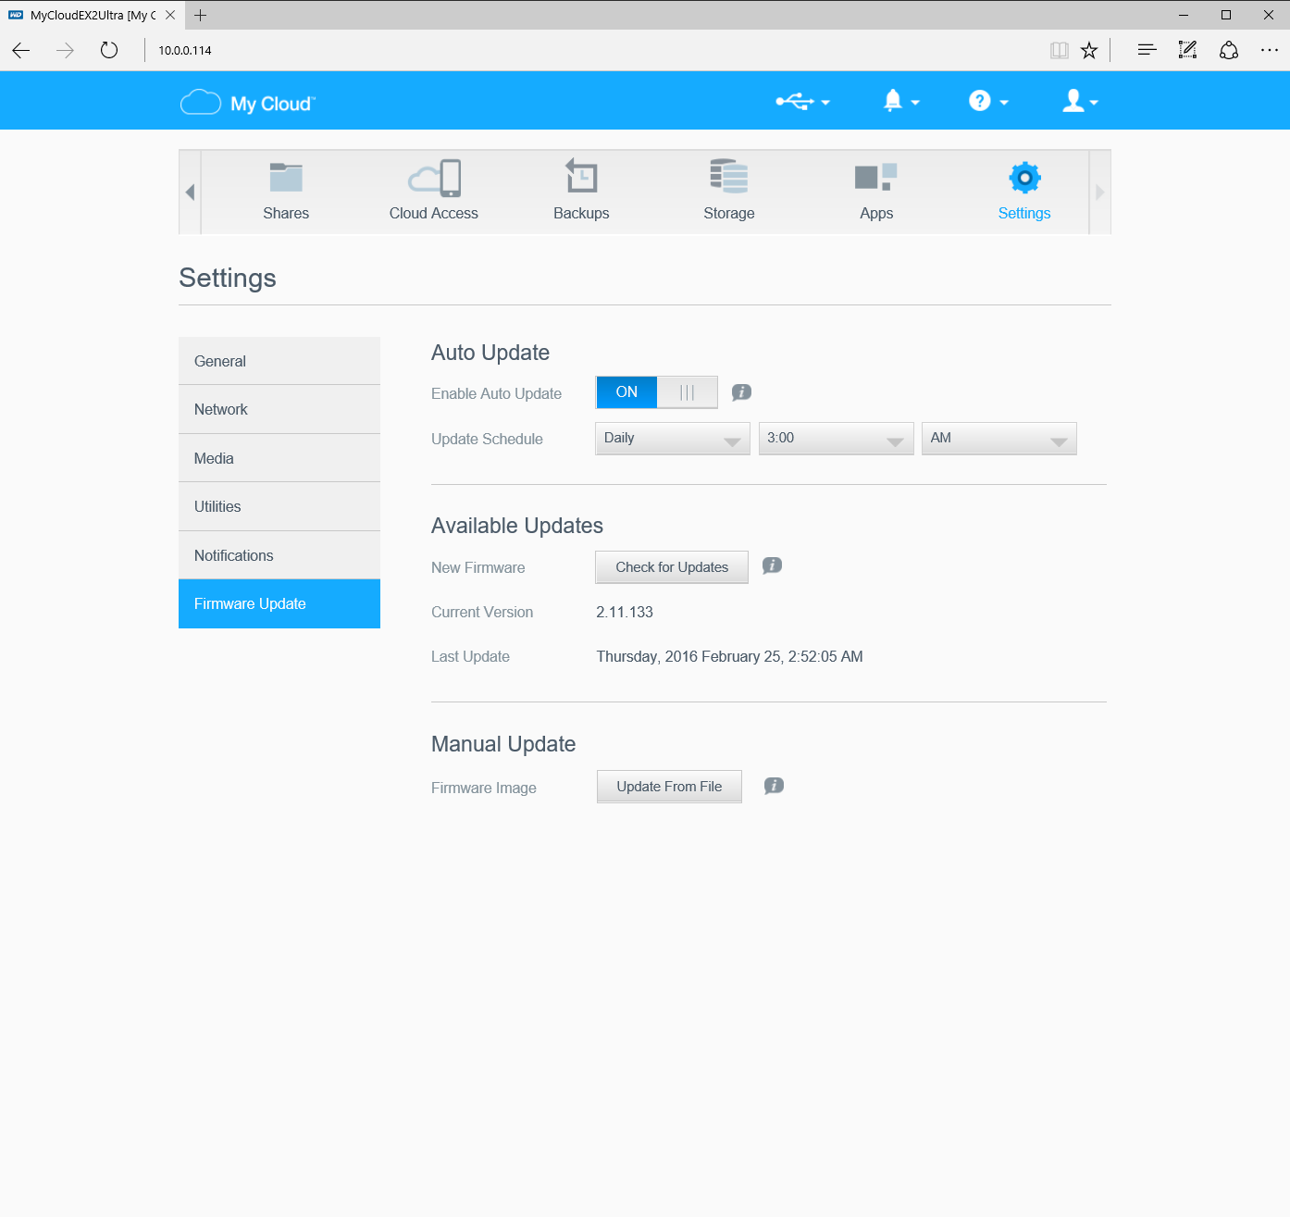
Task: Toggle Enable Auto Update switch
Action: click(657, 392)
